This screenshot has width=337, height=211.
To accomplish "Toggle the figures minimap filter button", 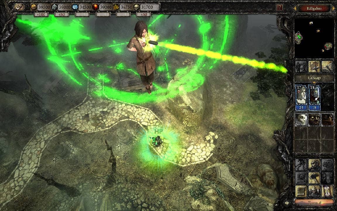I will [301, 67].
